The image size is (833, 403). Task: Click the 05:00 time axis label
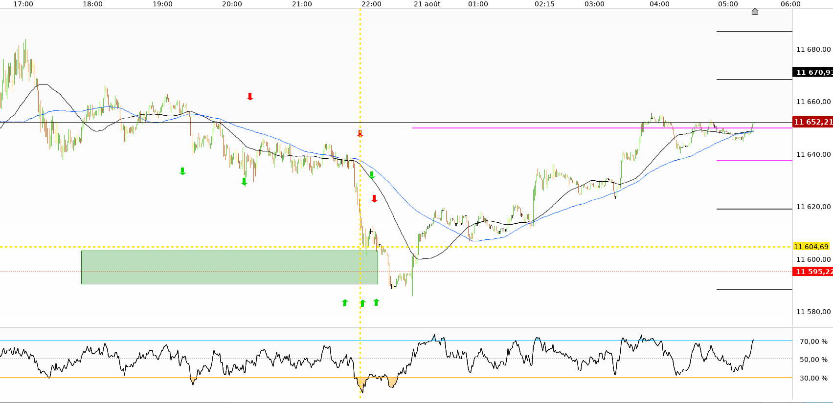coord(728,4)
